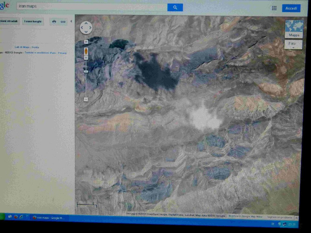Screen dimensions: 311x233
Task: Click the blue search magnifier button
Action: tap(175, 7)
